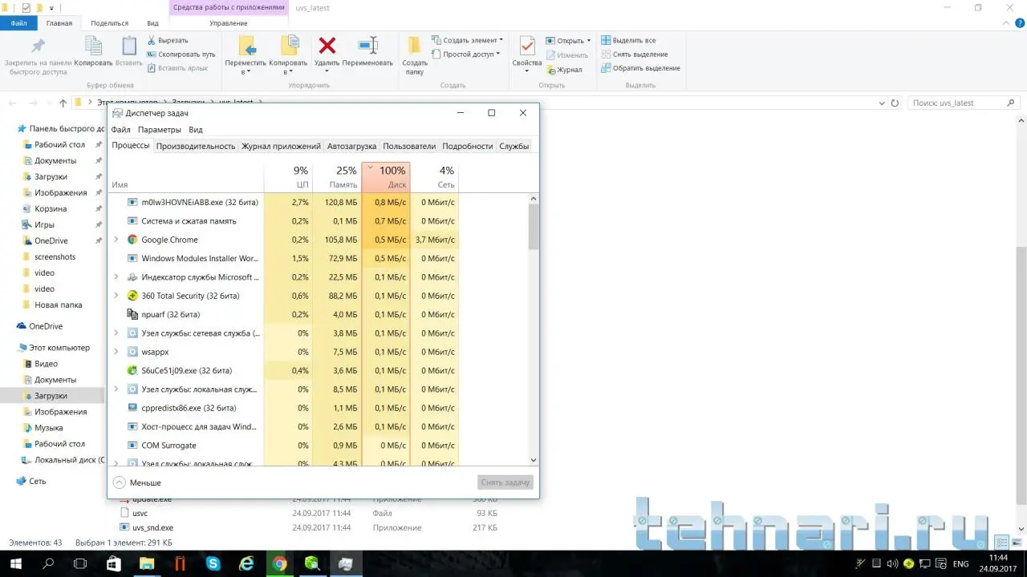Click the Rename icon in ribbon
Image resolution: width=1027 pixels, height=577 pixels.
tap(367, 47)
